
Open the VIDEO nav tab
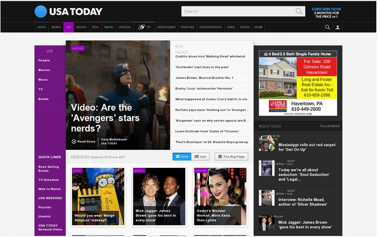[x=231, y=27]
